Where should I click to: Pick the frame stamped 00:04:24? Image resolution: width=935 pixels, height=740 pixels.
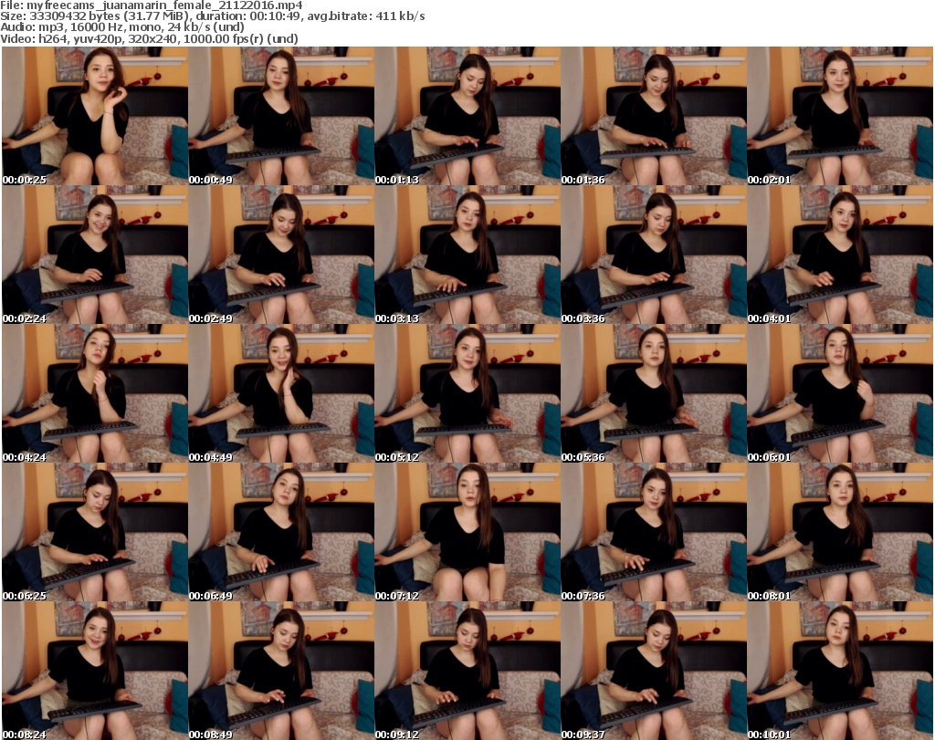[95, 394]
